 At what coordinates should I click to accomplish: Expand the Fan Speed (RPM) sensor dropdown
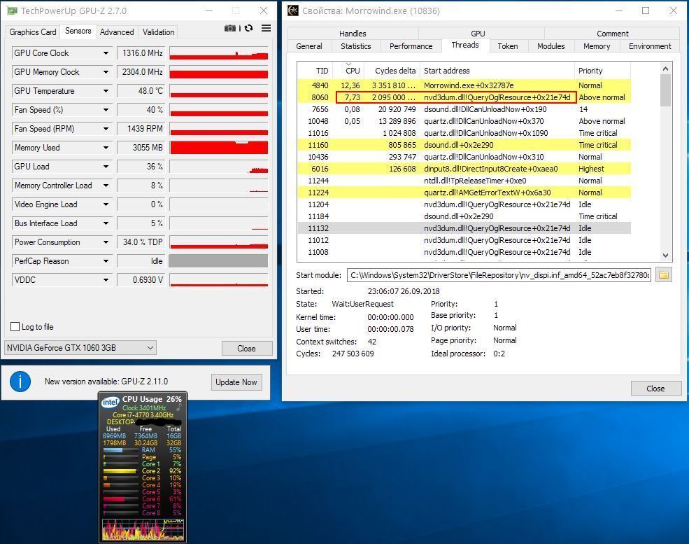click(x=106, y=129)
